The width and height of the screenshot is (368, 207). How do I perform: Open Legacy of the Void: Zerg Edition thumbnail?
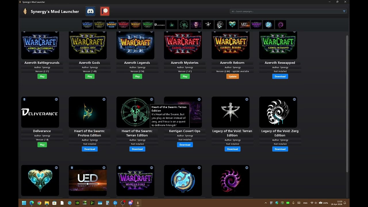point(278,112)
